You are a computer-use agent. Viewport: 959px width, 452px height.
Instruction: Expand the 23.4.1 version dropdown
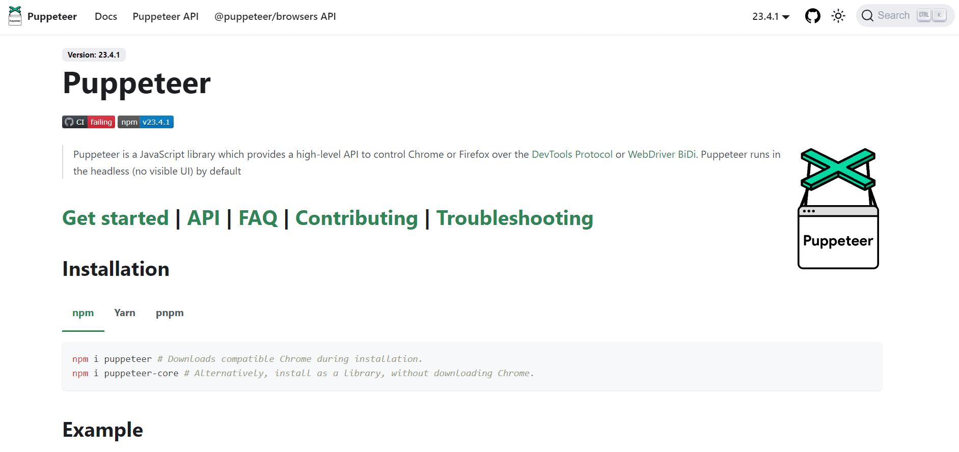click(771, 16)
